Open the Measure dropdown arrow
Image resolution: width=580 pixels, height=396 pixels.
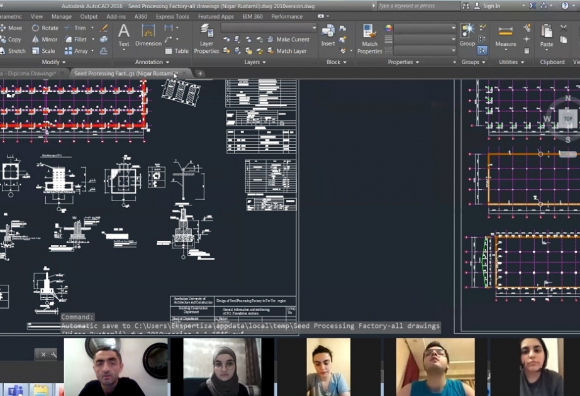pos(506,50)
